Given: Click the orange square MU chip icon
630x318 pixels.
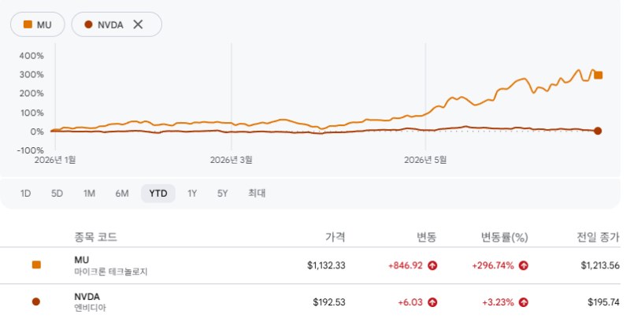Looking at the screenshot, I should [28, 24].
